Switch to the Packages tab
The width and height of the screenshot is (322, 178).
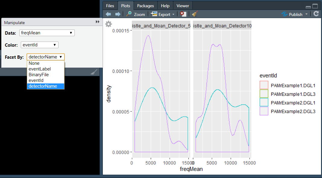coord(145,6)
